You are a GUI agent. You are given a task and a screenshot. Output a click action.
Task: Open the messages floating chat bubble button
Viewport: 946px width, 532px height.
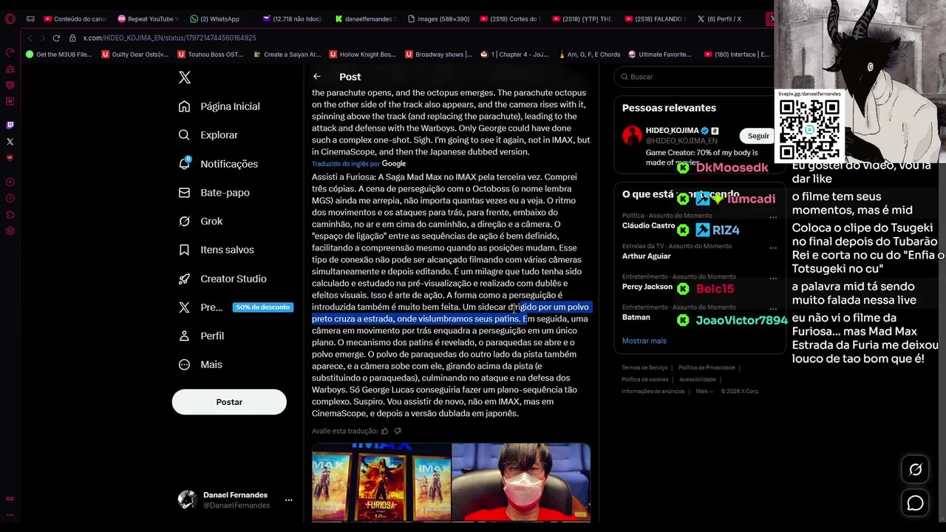click(915, 503)
